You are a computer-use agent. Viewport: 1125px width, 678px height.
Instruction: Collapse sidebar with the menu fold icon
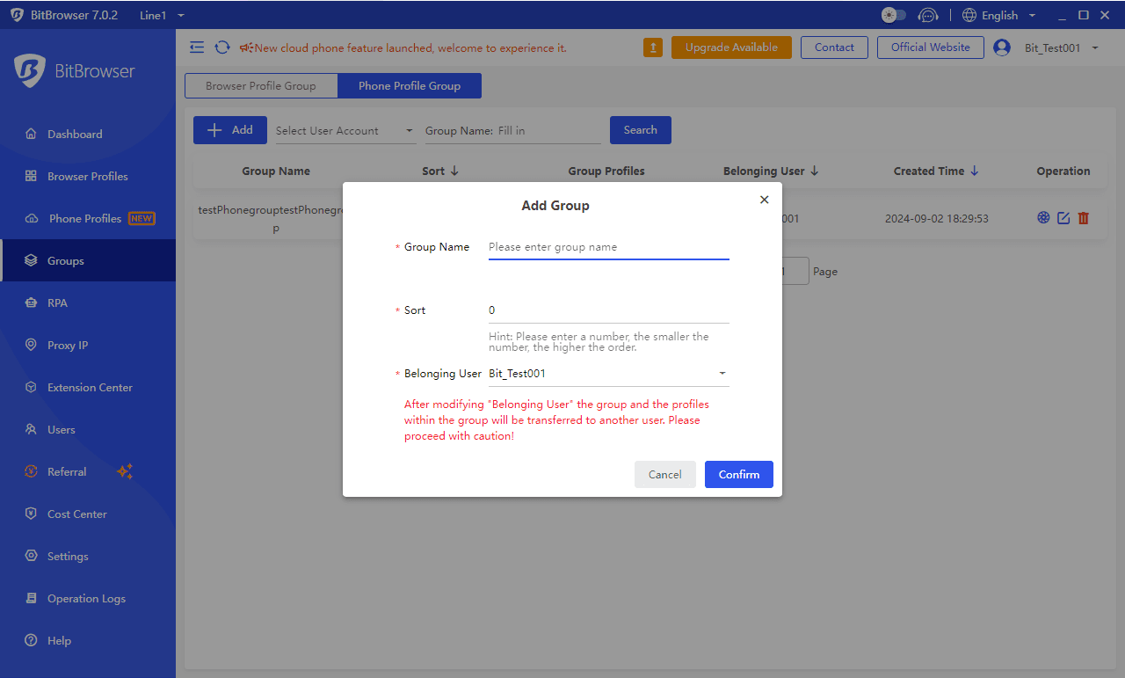click(x=197, y=47)
